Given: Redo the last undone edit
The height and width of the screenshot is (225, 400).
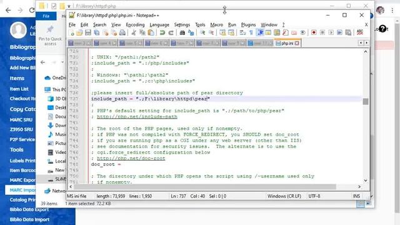Looking at the screenshot, I should [x=171, y=32].
